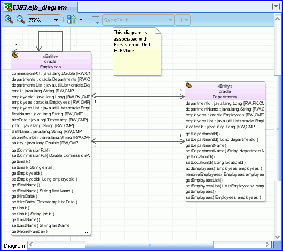The image size is (283, 251).
Task: Click the zoom in magnifier icon
Action: point(9,20)
